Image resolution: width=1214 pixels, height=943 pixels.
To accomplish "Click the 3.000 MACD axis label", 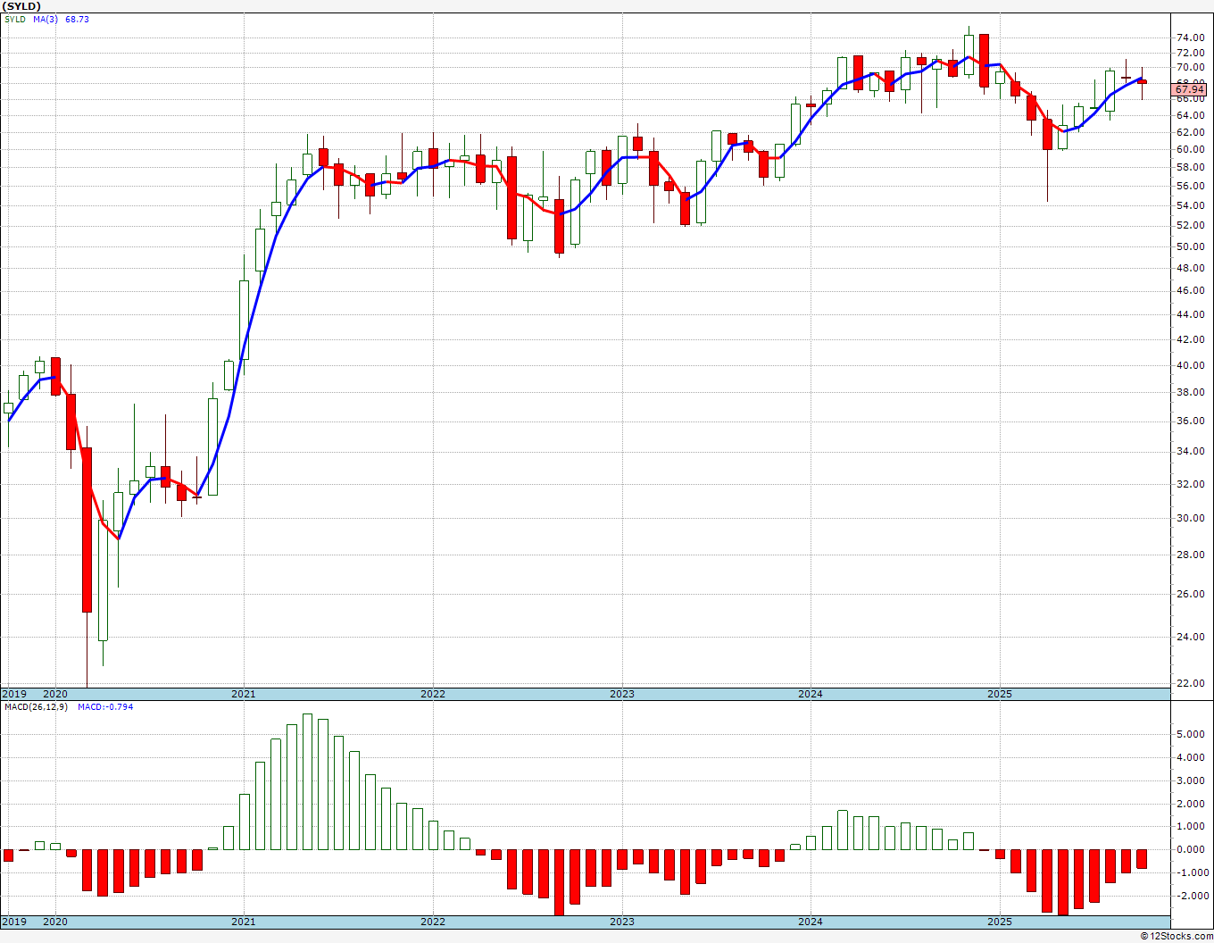I will [x=1193, y=780].
